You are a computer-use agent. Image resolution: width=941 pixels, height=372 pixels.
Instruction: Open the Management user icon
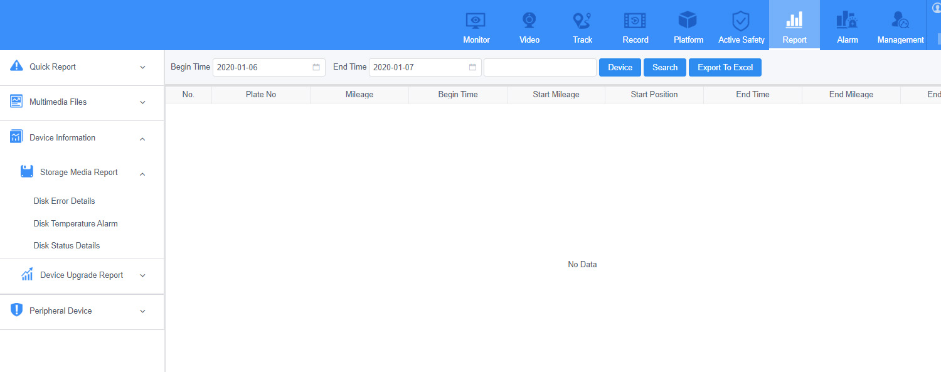point(900,21)
